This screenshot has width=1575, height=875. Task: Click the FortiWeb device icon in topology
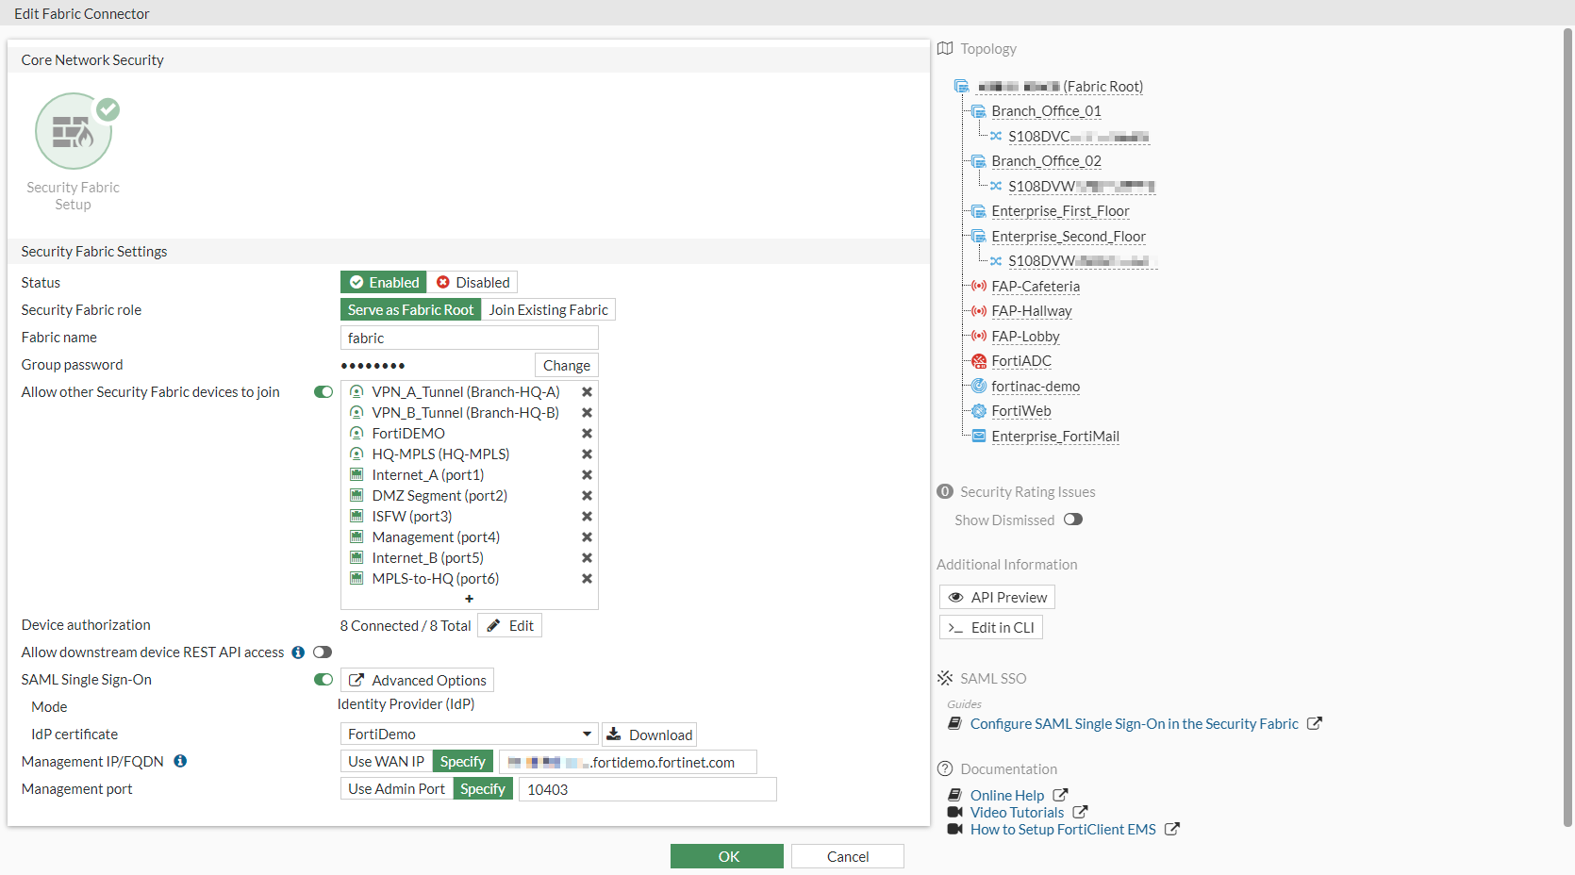point(979,411)
